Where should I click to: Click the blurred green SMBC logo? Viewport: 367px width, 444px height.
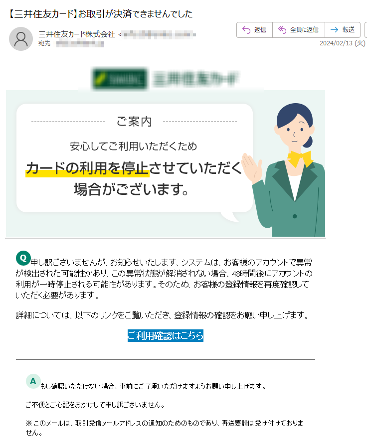pos(120,79)
